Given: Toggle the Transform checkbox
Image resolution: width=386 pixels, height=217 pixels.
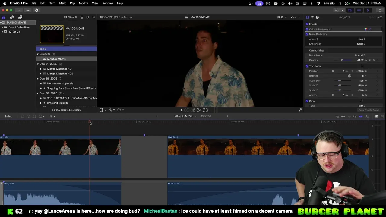Looking at the screenshot, I should (x=307, y=66).
